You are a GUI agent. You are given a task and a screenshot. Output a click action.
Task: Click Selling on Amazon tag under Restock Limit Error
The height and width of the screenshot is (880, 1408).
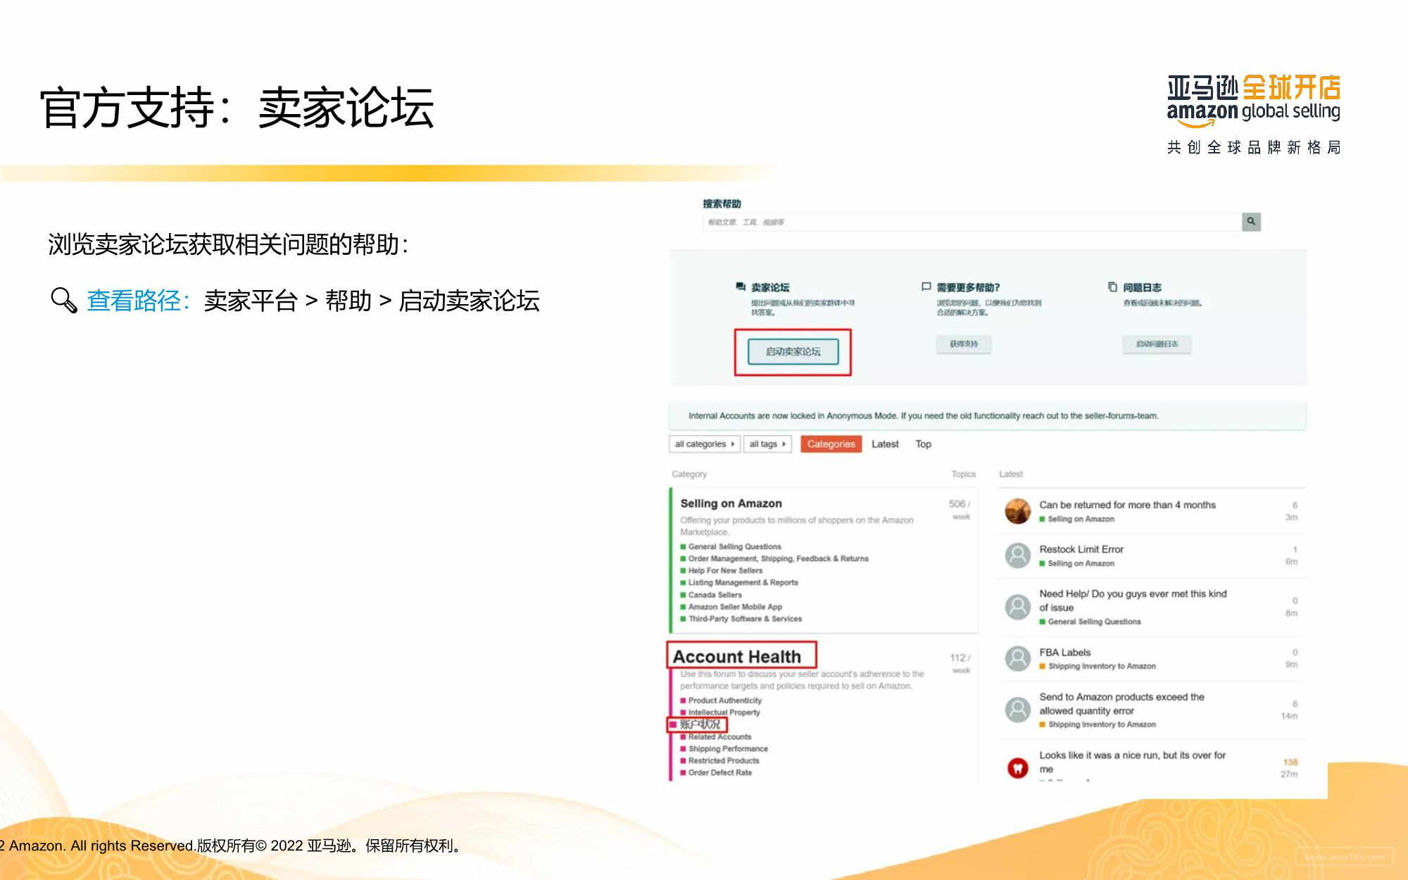pyautogui.click(x=1081, y=563)
